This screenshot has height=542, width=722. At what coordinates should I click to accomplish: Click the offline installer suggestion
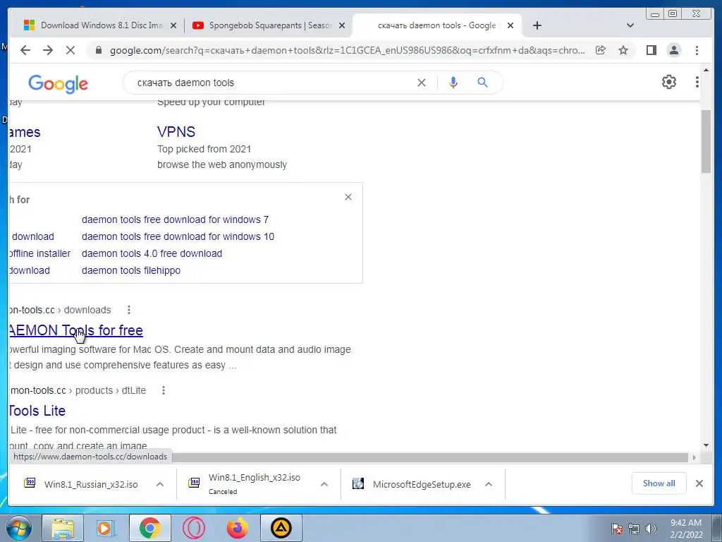pos(40,253)
